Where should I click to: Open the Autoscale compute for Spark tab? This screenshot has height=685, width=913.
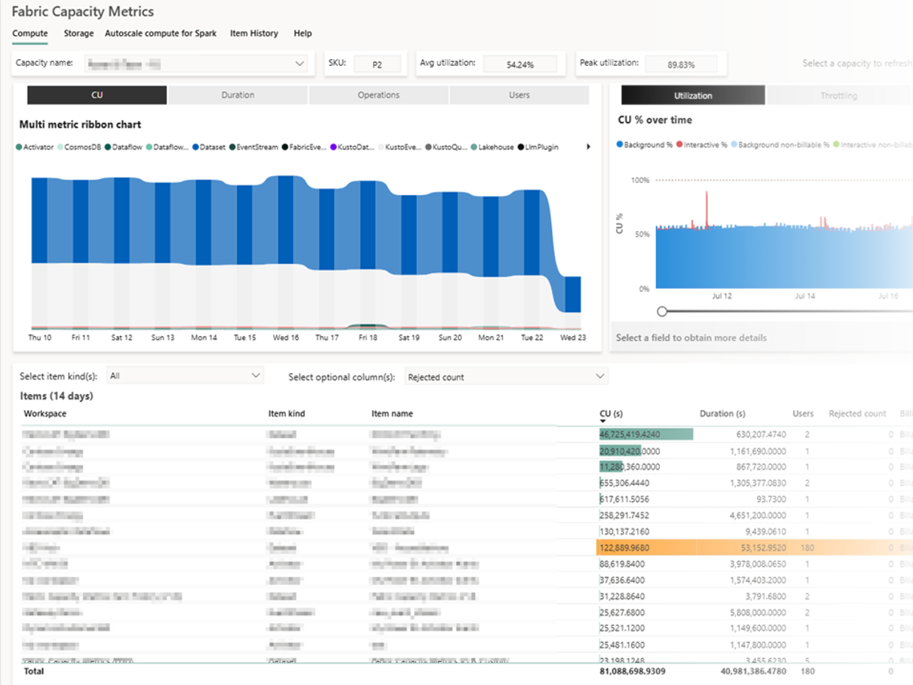click(160, 33)
